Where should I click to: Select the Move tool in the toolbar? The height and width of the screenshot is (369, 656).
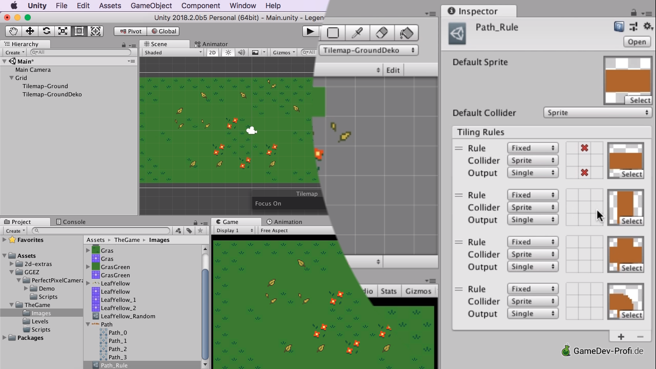[x=30, y=31]
